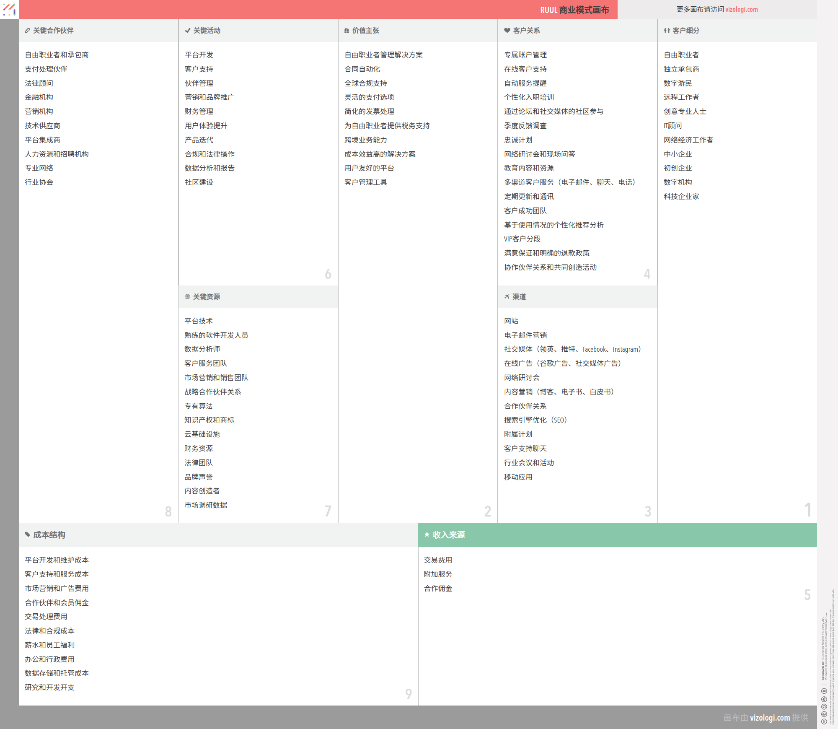Click the airplane icon beside 渠道
The height and width of the screenshot is (729, 838).
(x=507, y=297)
